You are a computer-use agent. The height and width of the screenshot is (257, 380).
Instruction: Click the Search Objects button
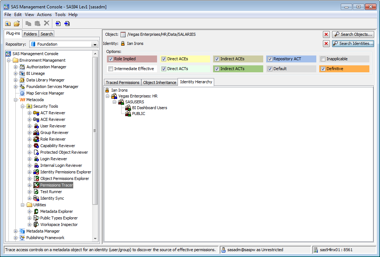[353, 34]
